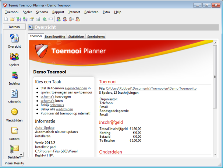Click the Visual Reality status bar text
The height and width of the screenshot is (168, 223).
tap(14, 163)
